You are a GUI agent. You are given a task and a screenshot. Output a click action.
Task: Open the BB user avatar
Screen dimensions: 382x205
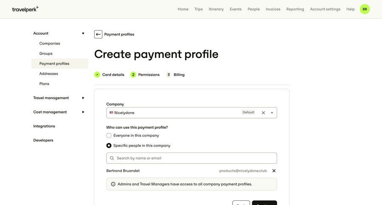pyautogui.click(x=365, y=9)
